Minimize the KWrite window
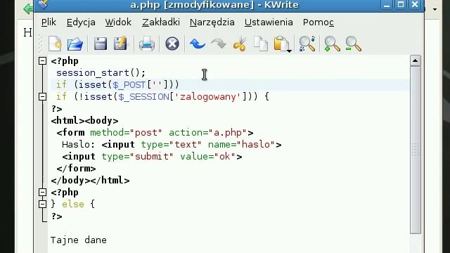This screenshot has width=450, height=253. click(387, 5)
